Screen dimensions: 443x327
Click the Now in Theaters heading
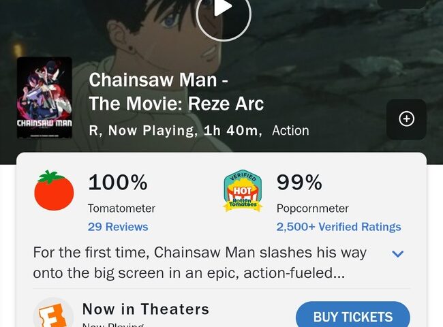coord(145,309)
